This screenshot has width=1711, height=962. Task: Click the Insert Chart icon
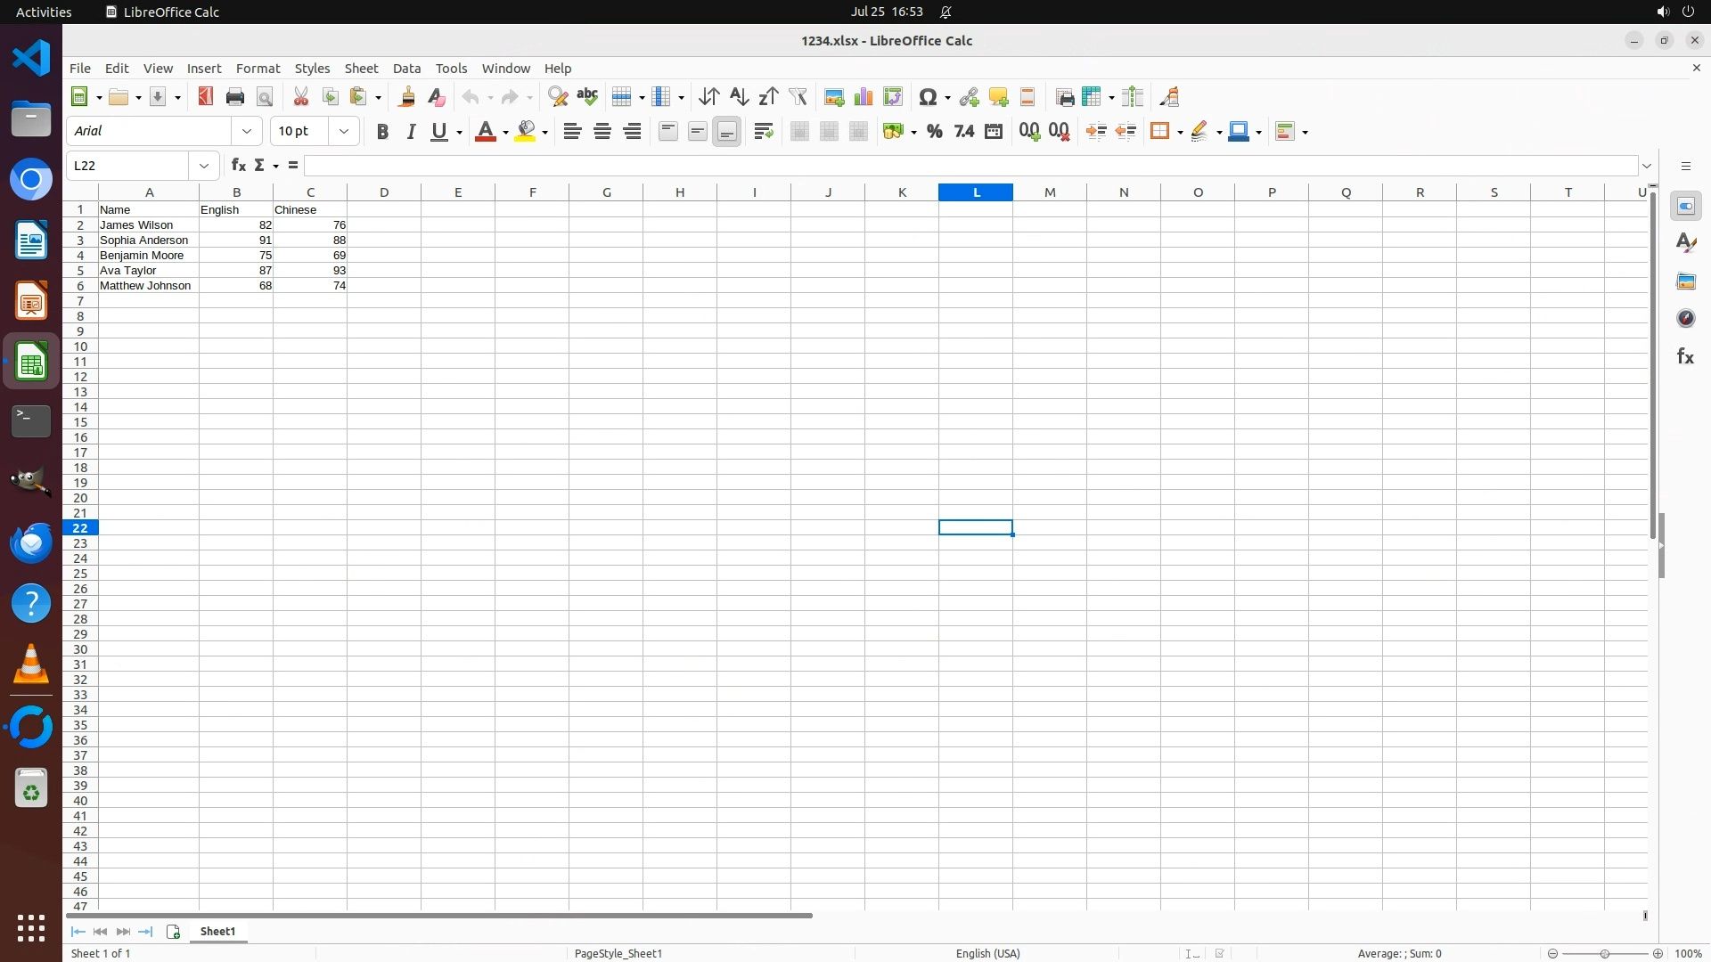click(x=863, y=97)
